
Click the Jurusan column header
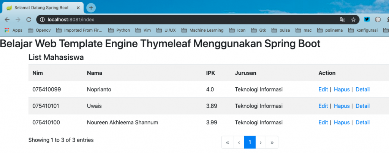(x=246, y=73)
